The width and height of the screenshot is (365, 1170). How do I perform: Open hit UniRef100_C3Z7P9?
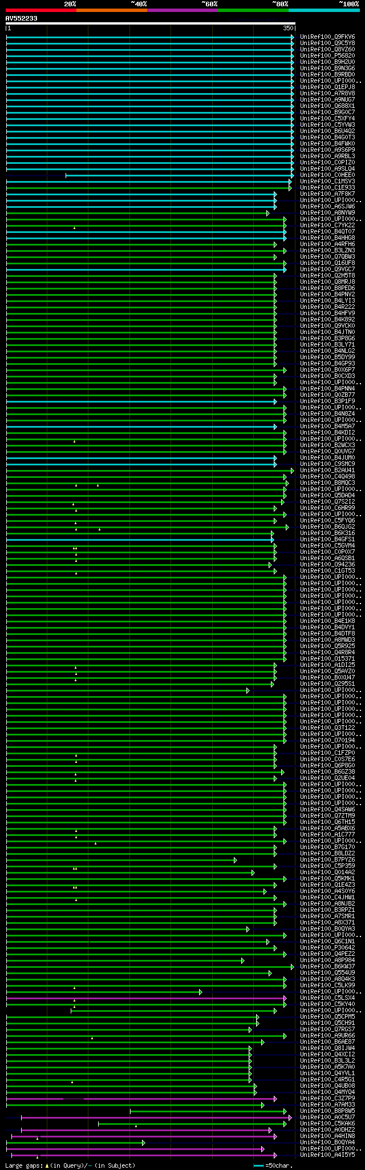coord(327,1099)
